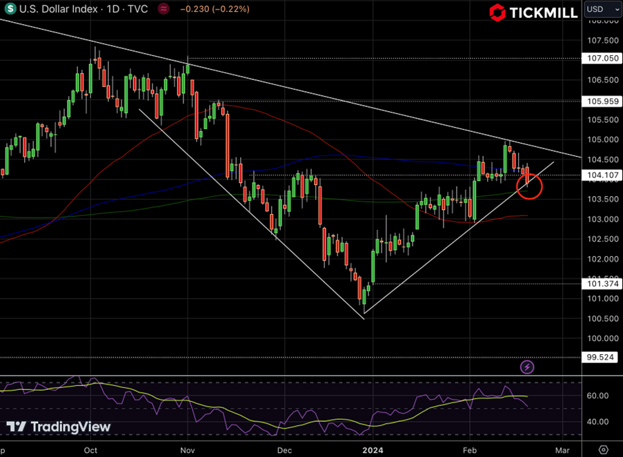Click the purple lightning events icon
The image size is (623, 457).
[x=527, y=367]
